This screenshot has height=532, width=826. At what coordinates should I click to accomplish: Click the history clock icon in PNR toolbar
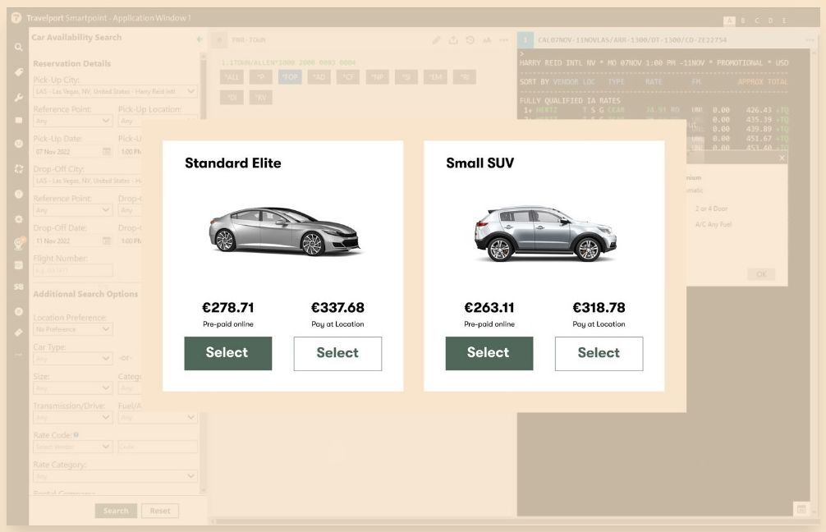tap(470, 40)
